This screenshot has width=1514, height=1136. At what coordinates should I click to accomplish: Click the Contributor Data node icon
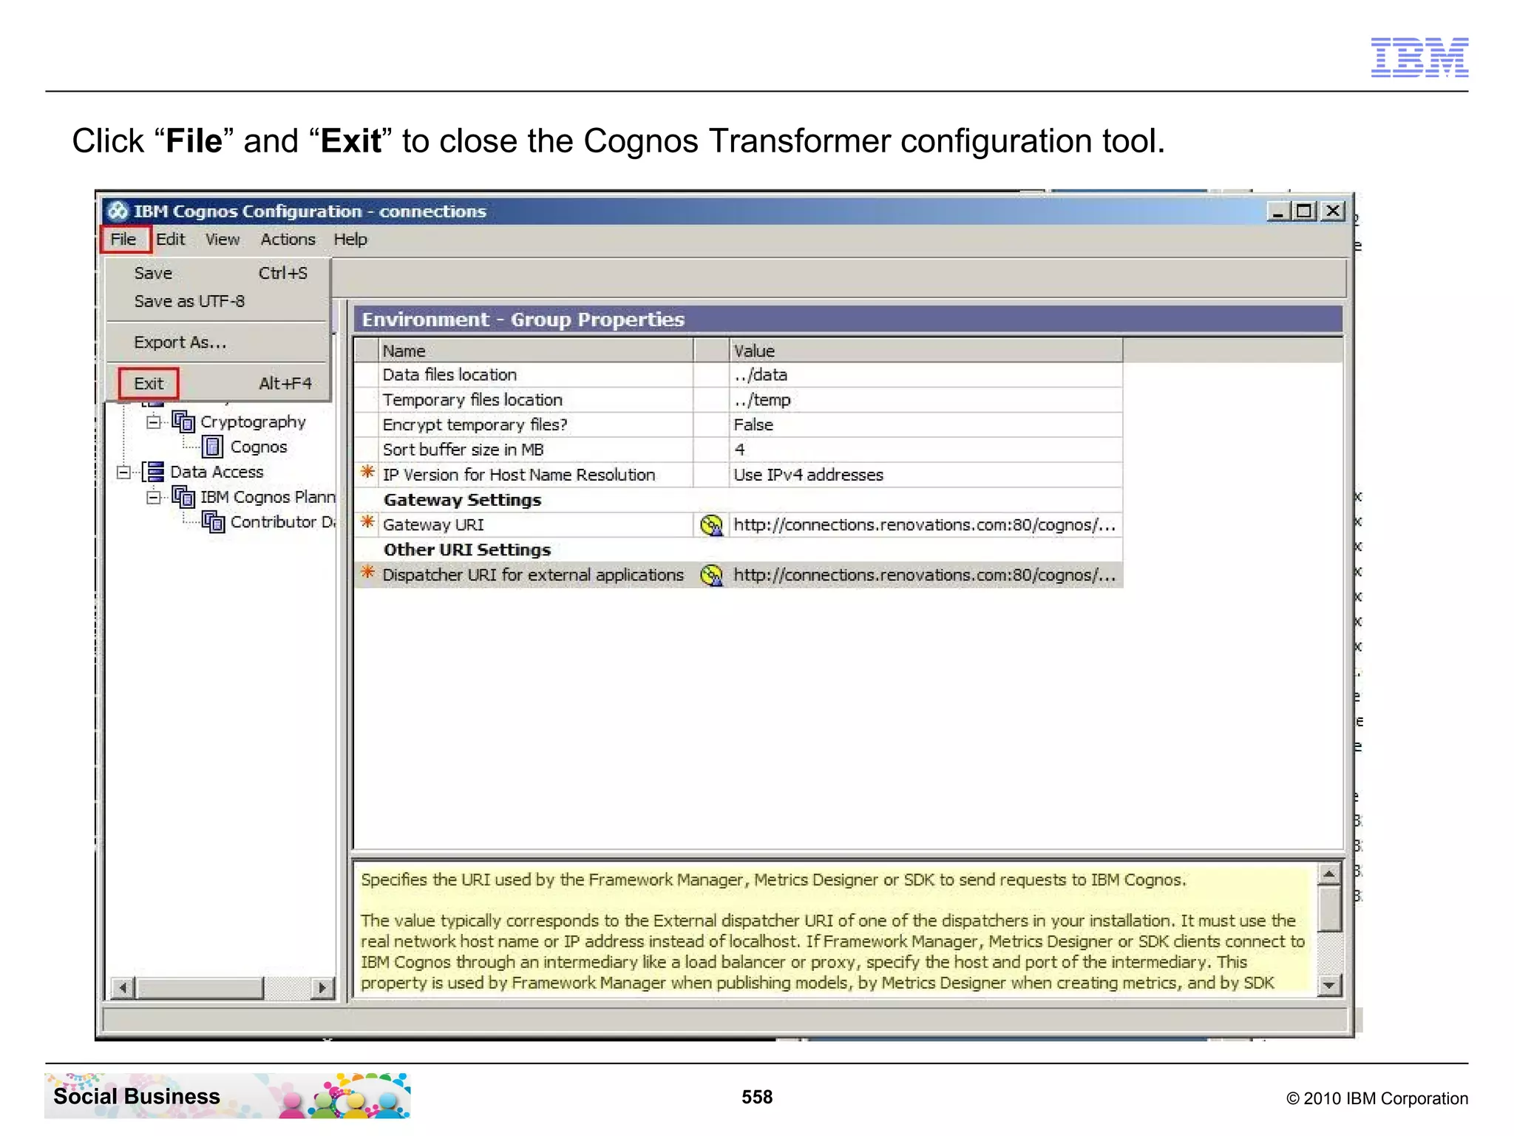(x=213, y=522)
